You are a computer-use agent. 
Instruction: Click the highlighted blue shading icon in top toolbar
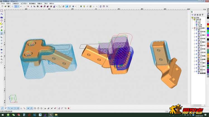tap(67, 6)
